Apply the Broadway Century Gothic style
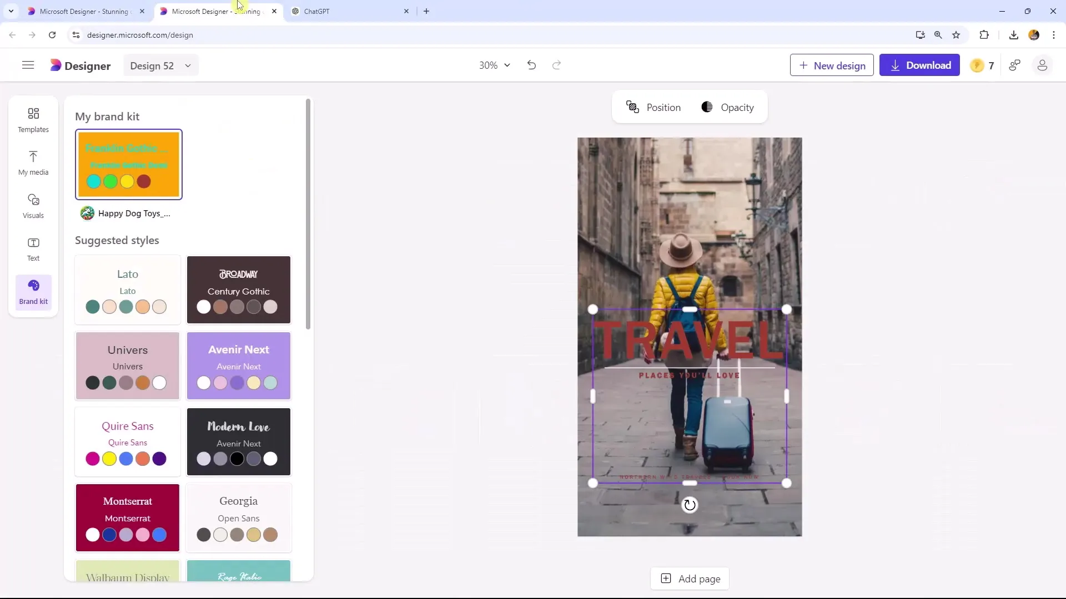Image resolution: width=1066 pixels, height=599 pixels. pos(239,290)
